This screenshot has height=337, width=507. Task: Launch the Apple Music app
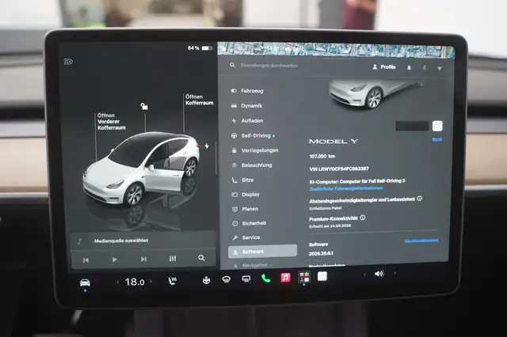pyautogui.click(x=285, y=278)
